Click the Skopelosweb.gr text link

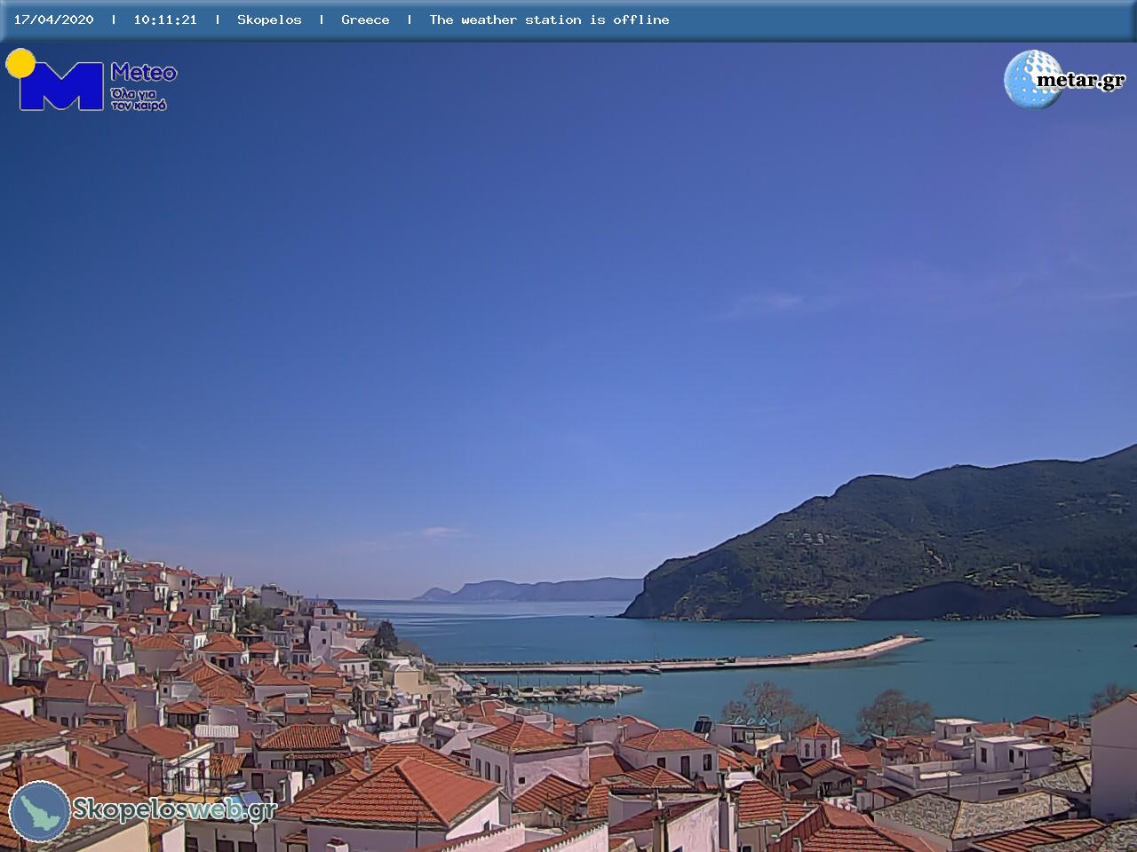point(174,809)
